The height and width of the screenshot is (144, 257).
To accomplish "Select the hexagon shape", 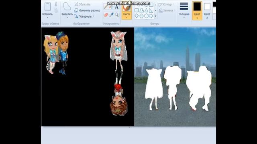I will tap(146, 16).
